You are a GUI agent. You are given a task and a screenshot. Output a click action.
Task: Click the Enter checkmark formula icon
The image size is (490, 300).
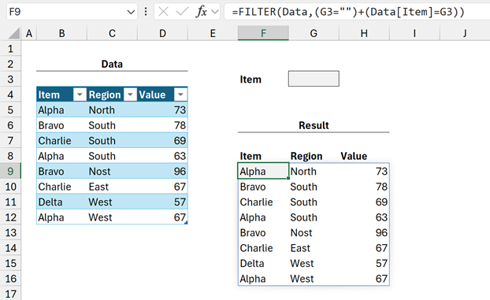(182, 12)
